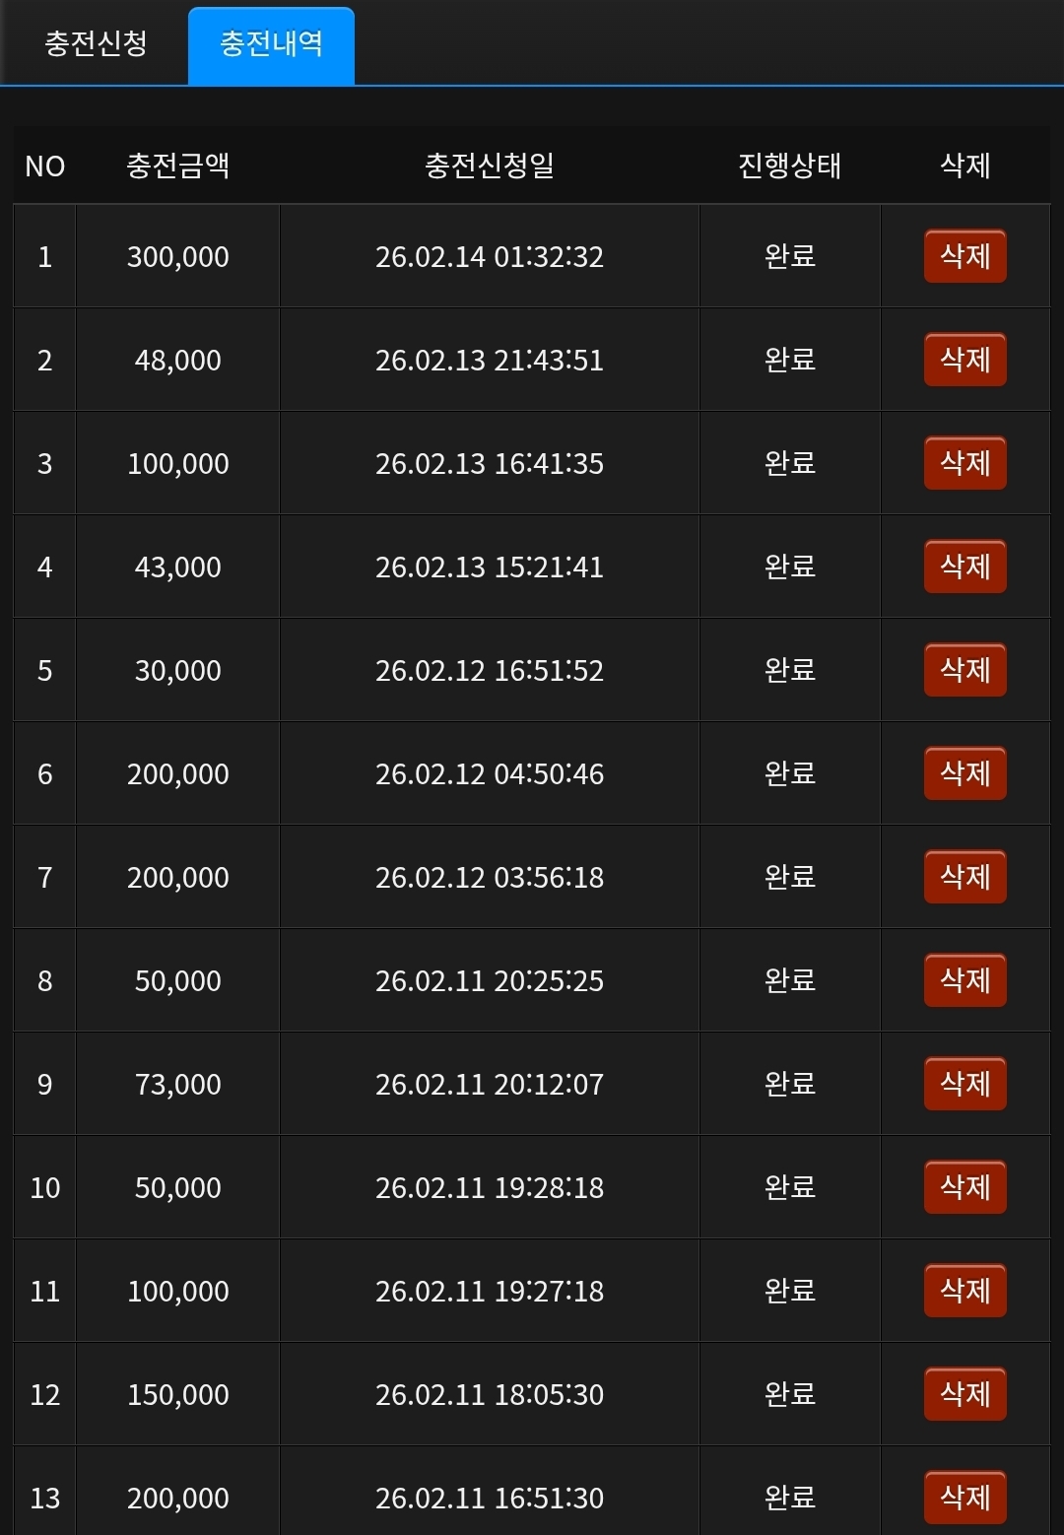Delete row 7 dated 26.02.12 03:56:18
The width and height of the screenshot is (1064, 1535).
click(x=964, y=877)
